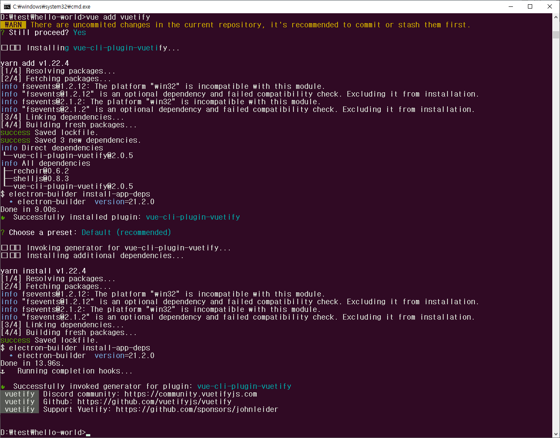This screenshot has width=560, height=438.
Task: Click 'vue add vuetify' command text
Action: click(118, 17)
